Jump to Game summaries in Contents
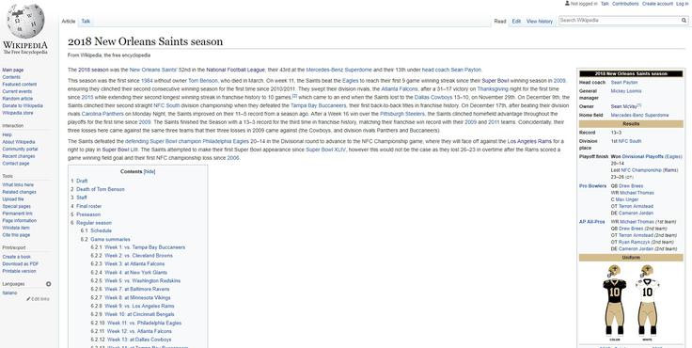This screenshot has width=692, height=348. 110,239
